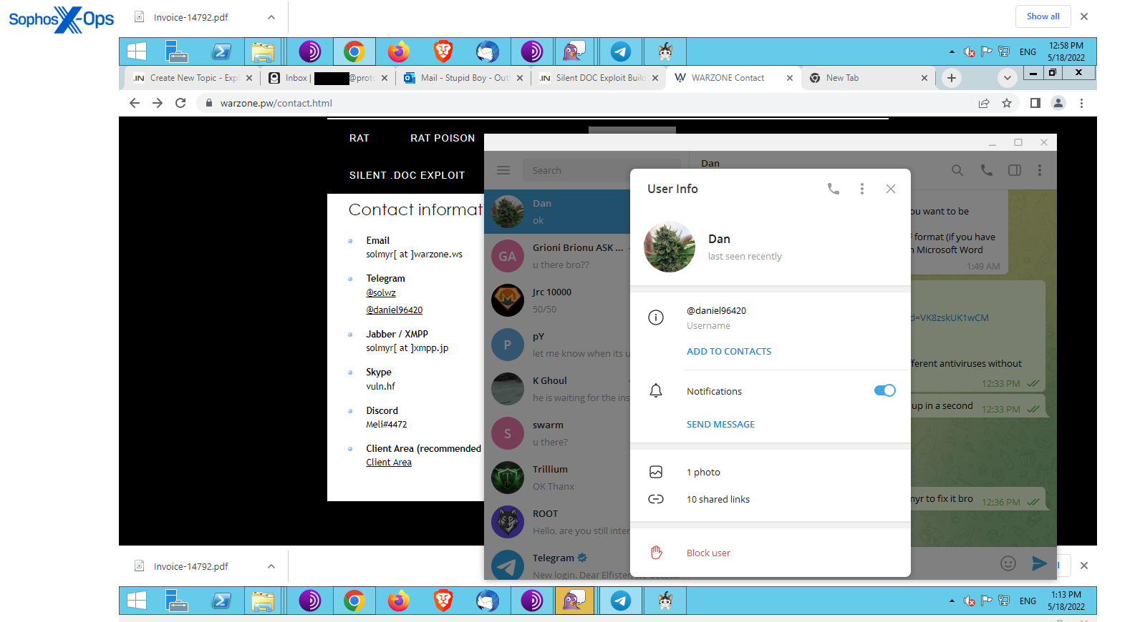
Task: Expand top Invoice-14792.pdf download options
Action: tap(271, 17)
